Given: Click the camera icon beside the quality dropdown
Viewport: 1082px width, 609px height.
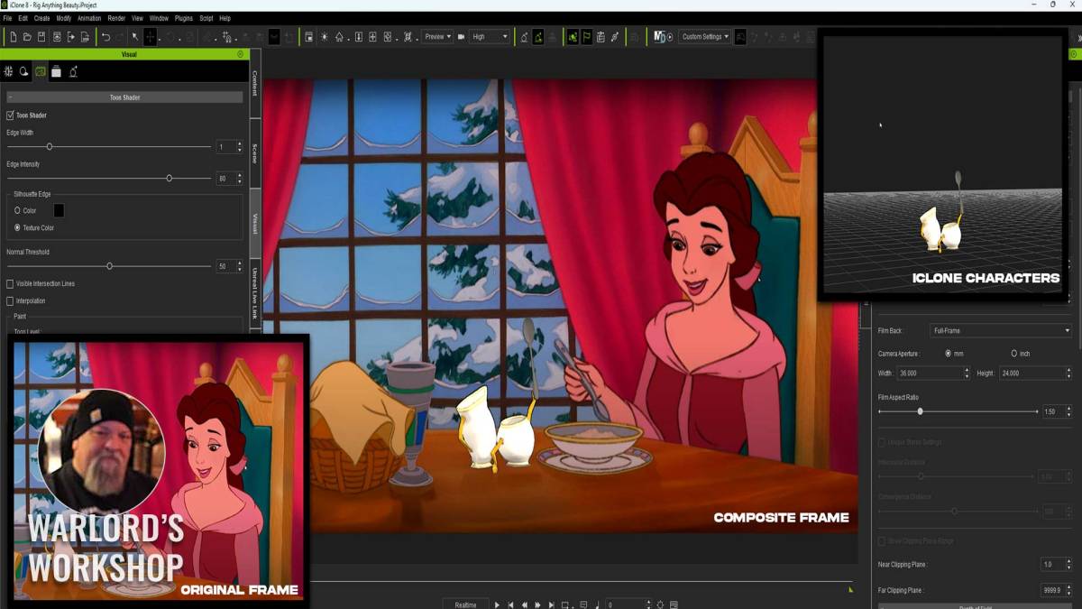Looking at the screenshot, I should point(461,37).
